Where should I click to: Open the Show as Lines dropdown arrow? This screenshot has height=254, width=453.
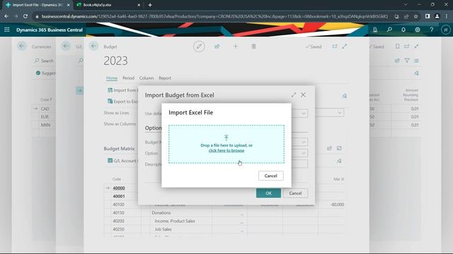tap(340, 113)
